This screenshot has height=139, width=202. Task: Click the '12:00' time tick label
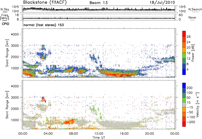tap(99, 134)
